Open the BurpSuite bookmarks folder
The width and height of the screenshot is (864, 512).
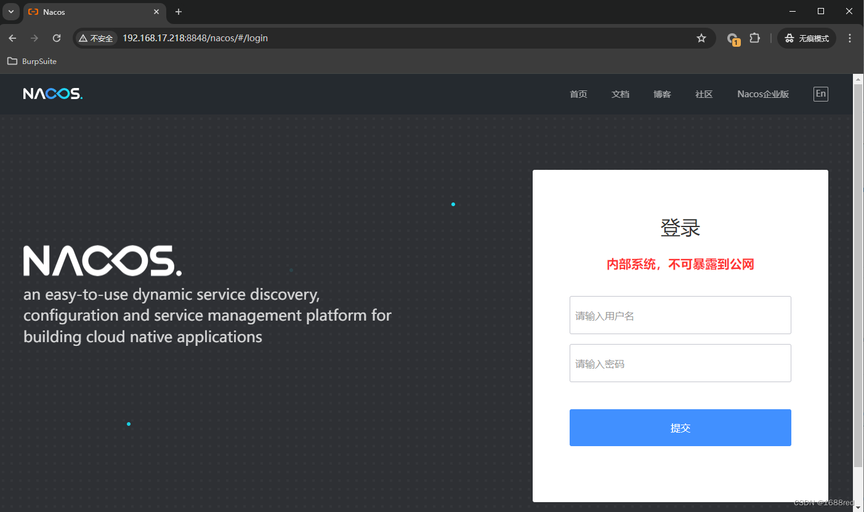click(32, 61)
